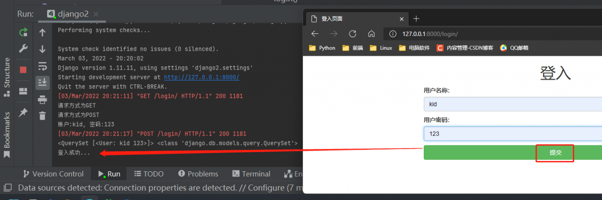Click the 账户:kid, 密码:123 console line
Viewport: 602px width, 200px height.
click(86, 124)
